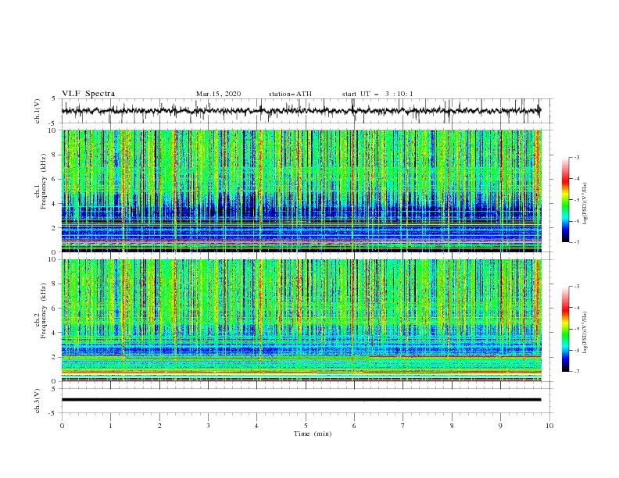This screenshot has width=619, height=478.
Task: Click the "Time (min)" axis title
Action: [313, 433]
